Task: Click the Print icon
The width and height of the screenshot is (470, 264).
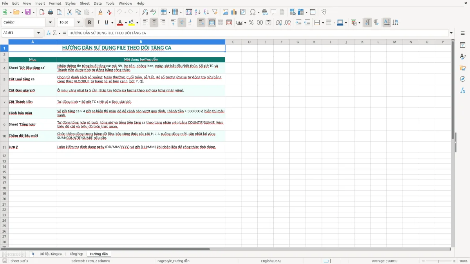Action: [x=51, y=12]
